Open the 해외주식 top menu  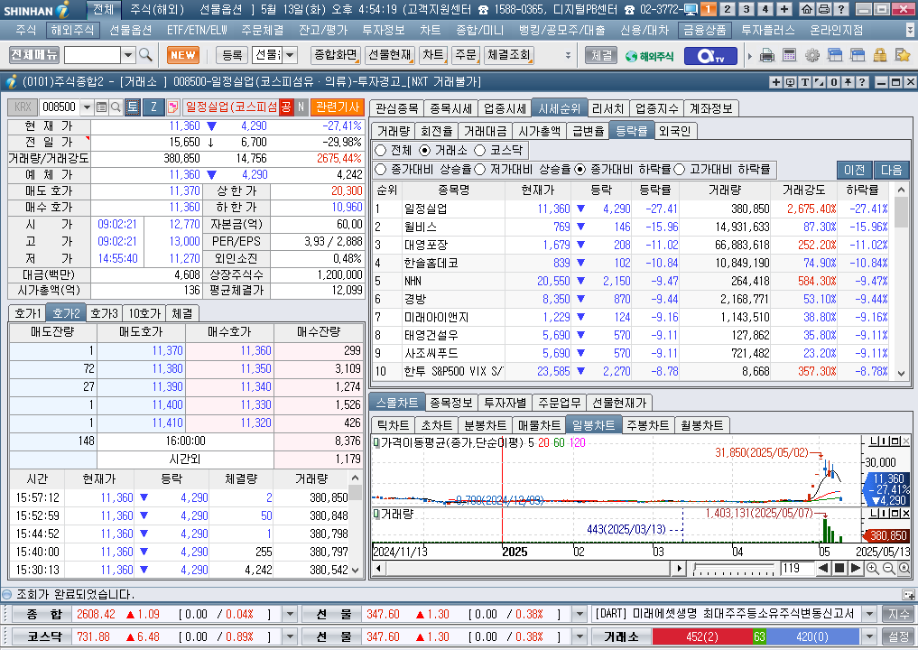point(72,30)
